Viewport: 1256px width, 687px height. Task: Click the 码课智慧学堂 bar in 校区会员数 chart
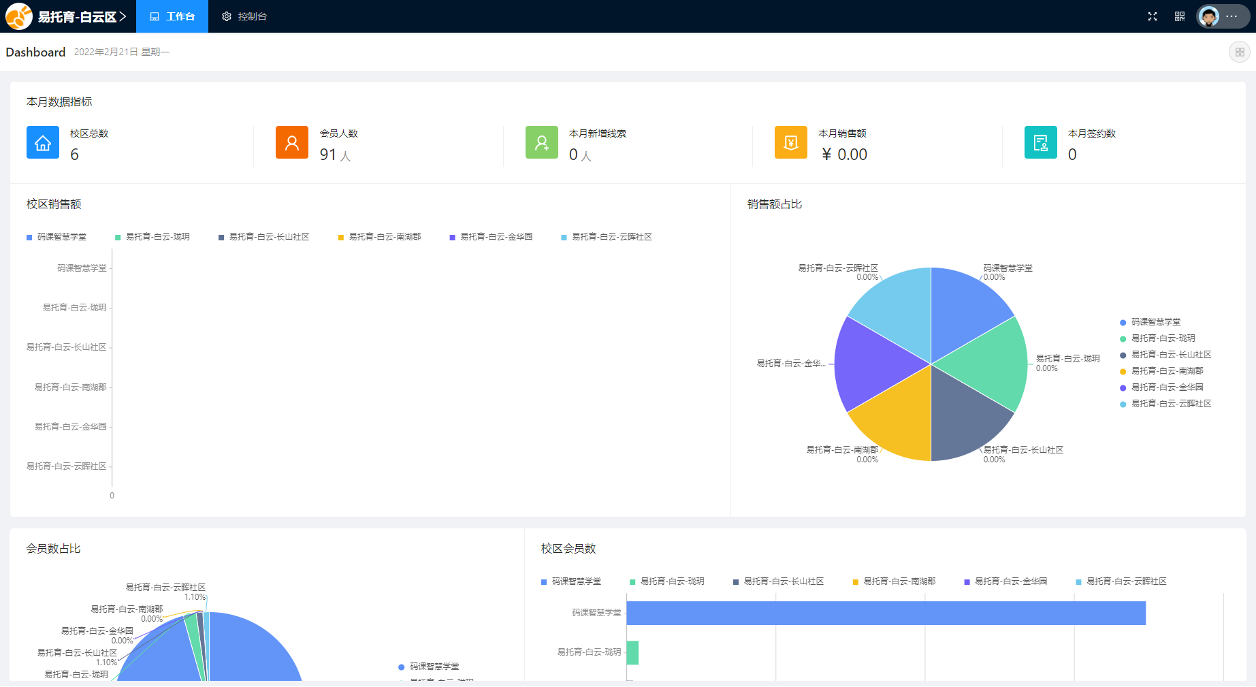[886, 613]
